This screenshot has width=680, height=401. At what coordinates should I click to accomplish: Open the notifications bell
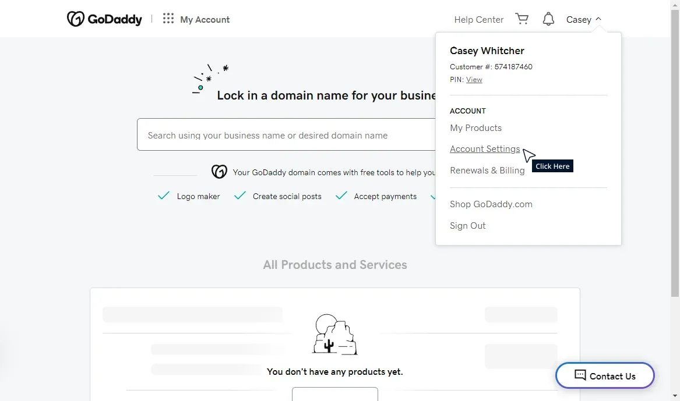(x=548, y=19)
